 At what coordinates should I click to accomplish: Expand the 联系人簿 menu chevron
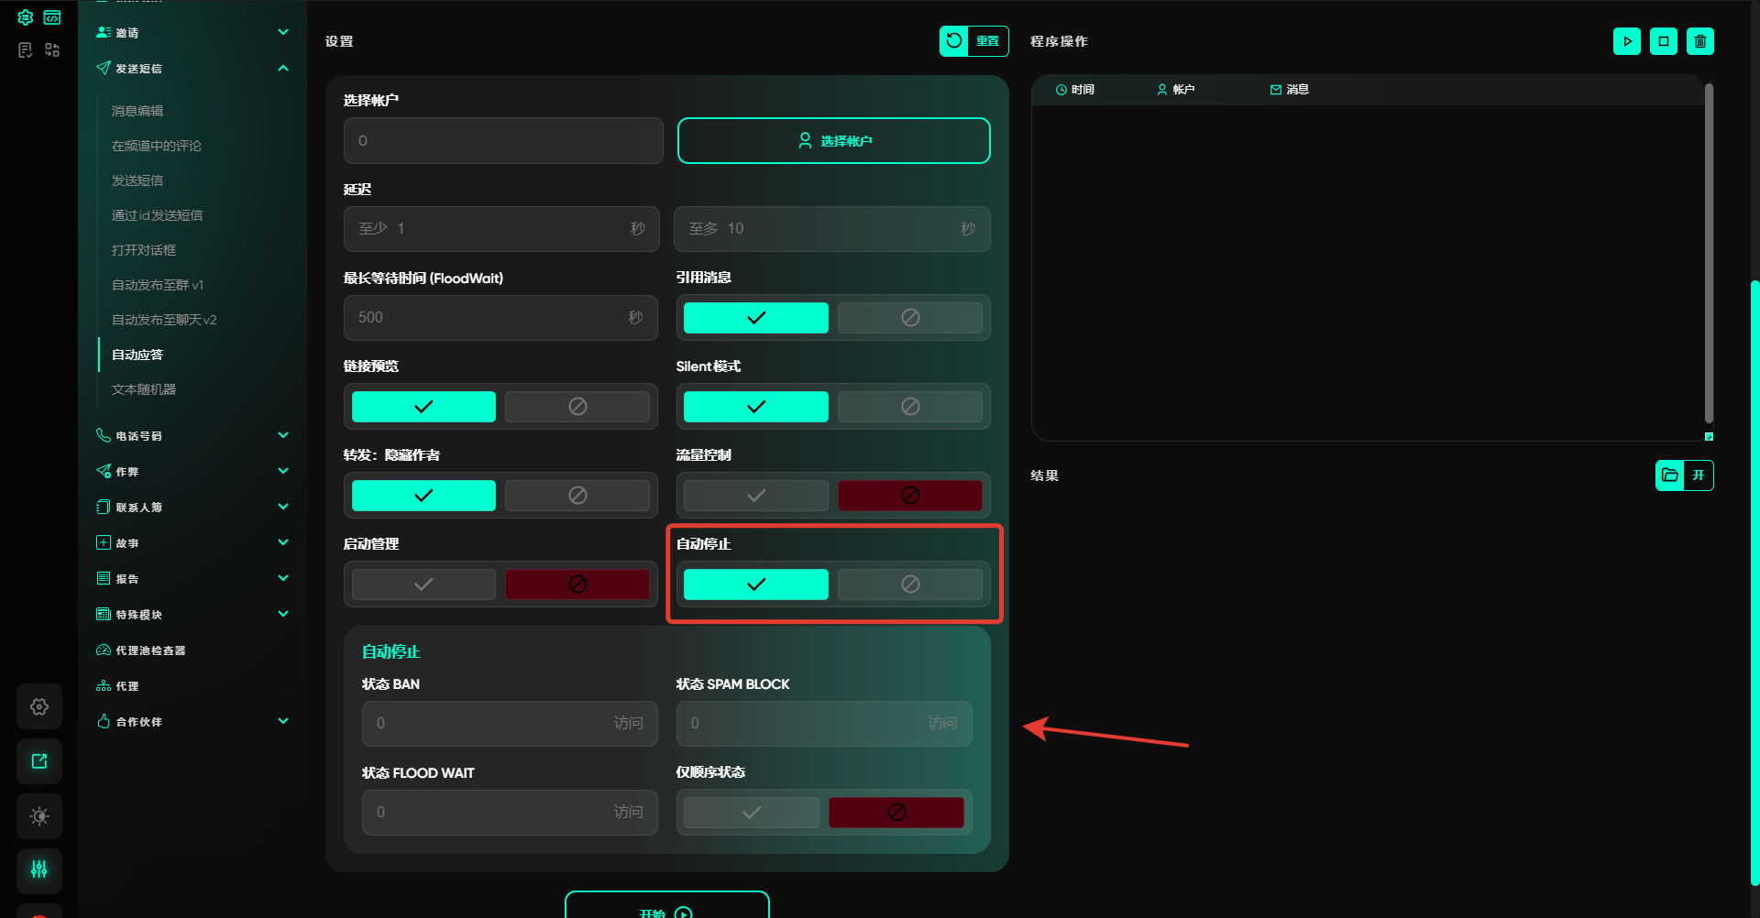(283, 507)
